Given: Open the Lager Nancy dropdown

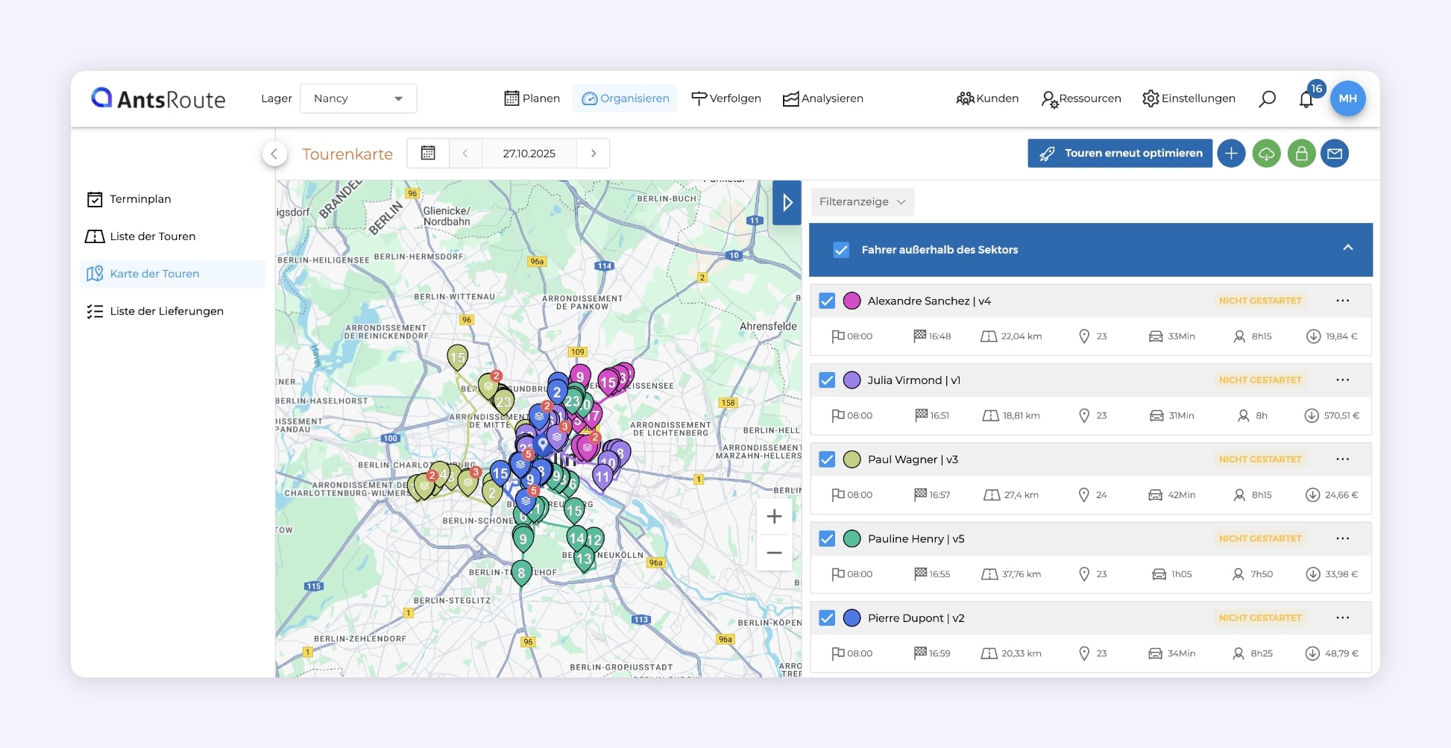Looking at the screenshot, I should [358, 98].
